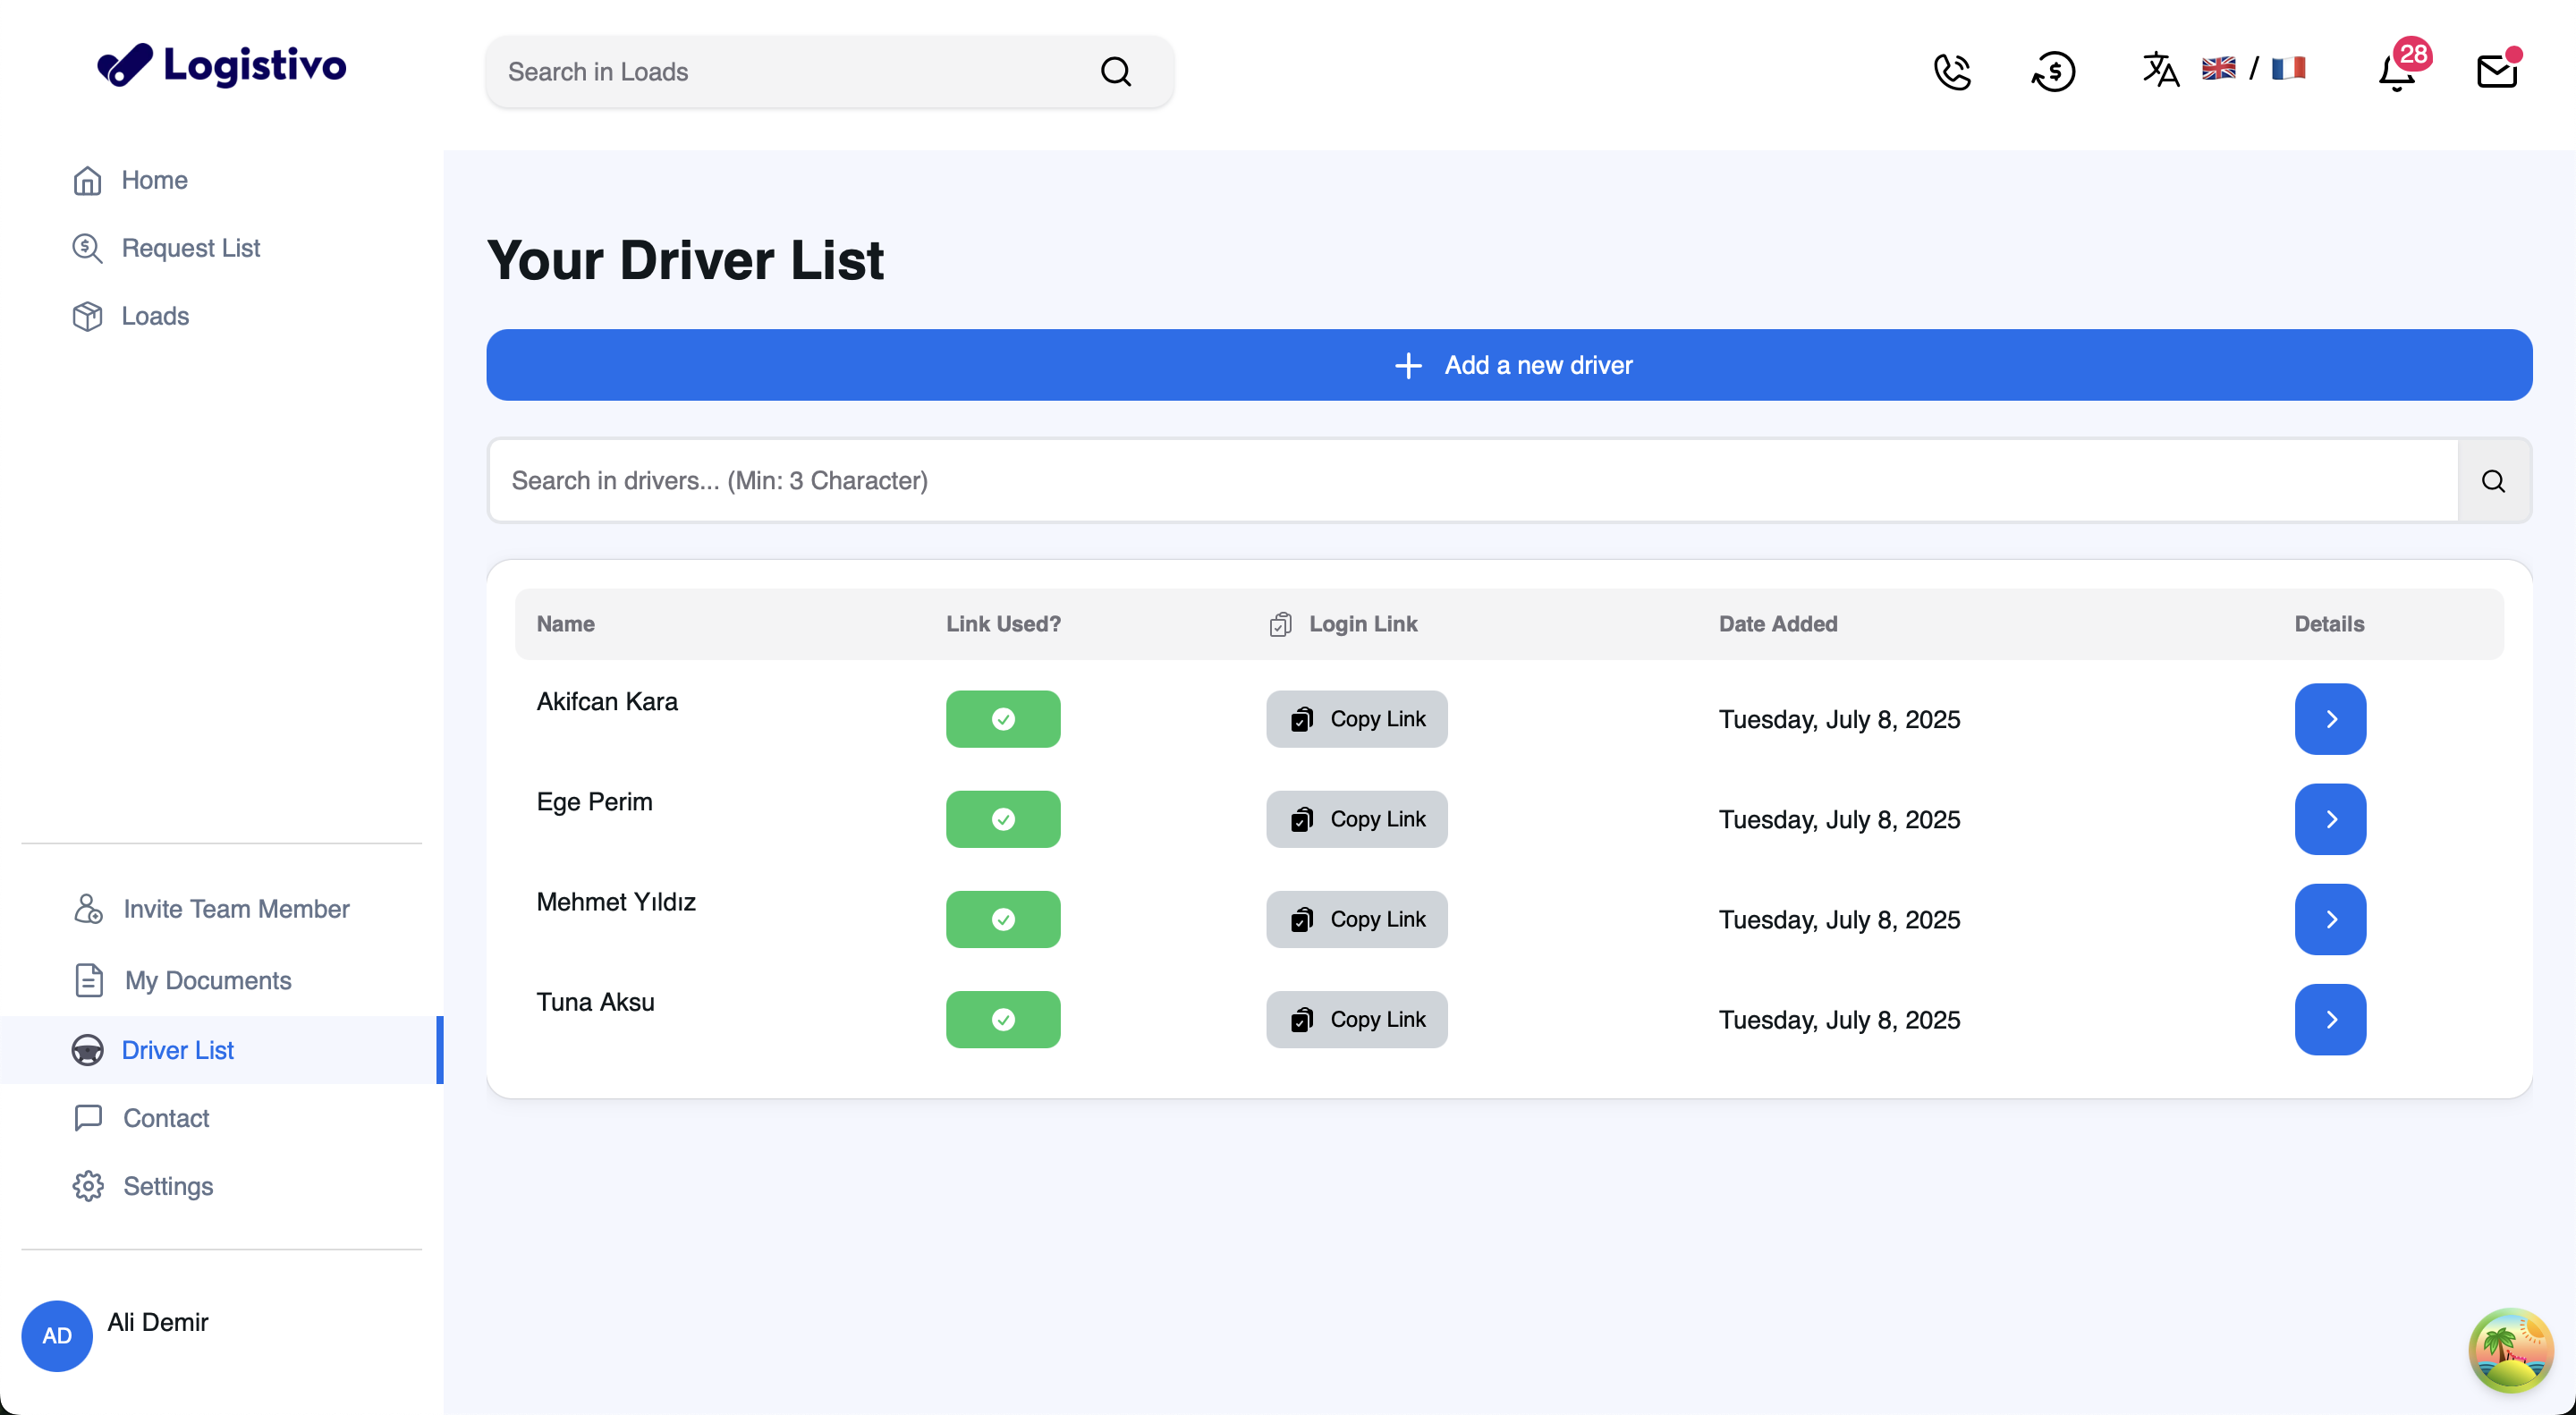Screen dimensions: 2576x1415
Task: Open the currency refresh dollar icon
Action: point(2053,71)
